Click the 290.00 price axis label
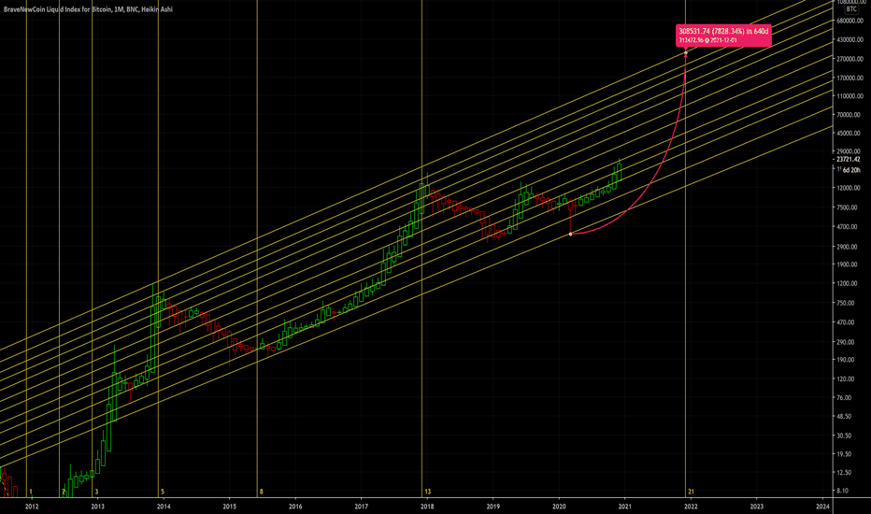The height and width of the screenshot is (514, 871). tap(847, 342)
